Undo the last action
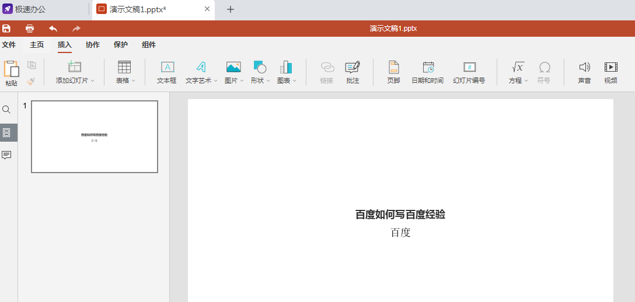635x302 pixels. (53, 29)
